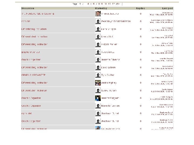Viewport: 194px width, 145px height.
Task: Click David Lebron's name in Started by column
Action: (x=108, y=67)
